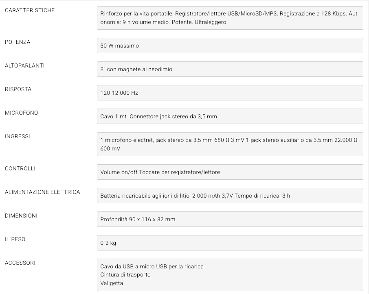Click the MICROFONO cable description field
Image resolution: width=369 pixels, height=294 pixels.
click(x=230, y=116)
